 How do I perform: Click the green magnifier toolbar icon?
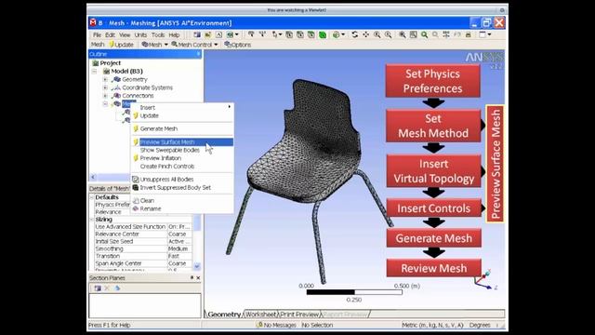pos(424,35)
